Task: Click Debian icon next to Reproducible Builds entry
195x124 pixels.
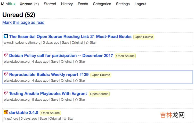Action: coord(6,74)
